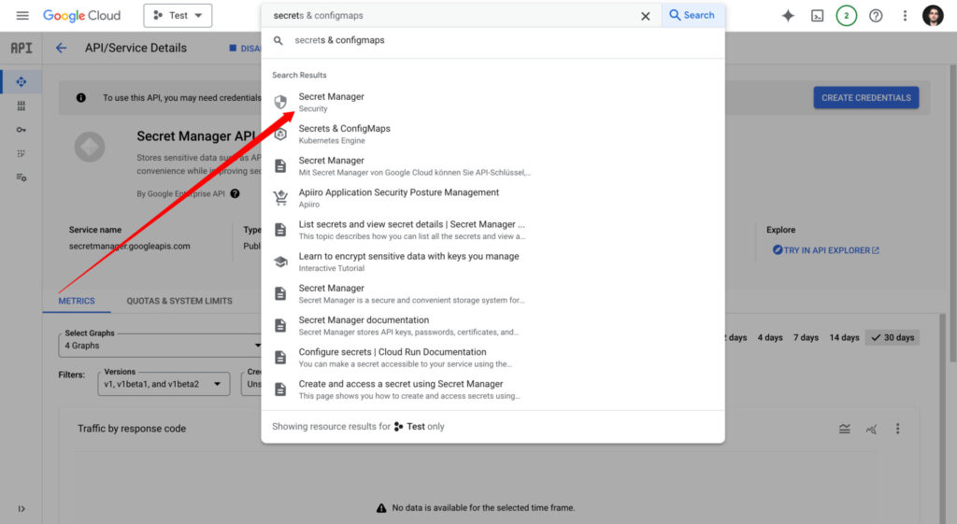Click the back arrow beside API/Service Details

62,48
